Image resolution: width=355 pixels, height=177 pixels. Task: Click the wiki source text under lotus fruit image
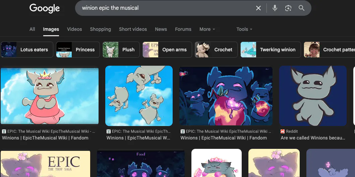tap(228, 131)
